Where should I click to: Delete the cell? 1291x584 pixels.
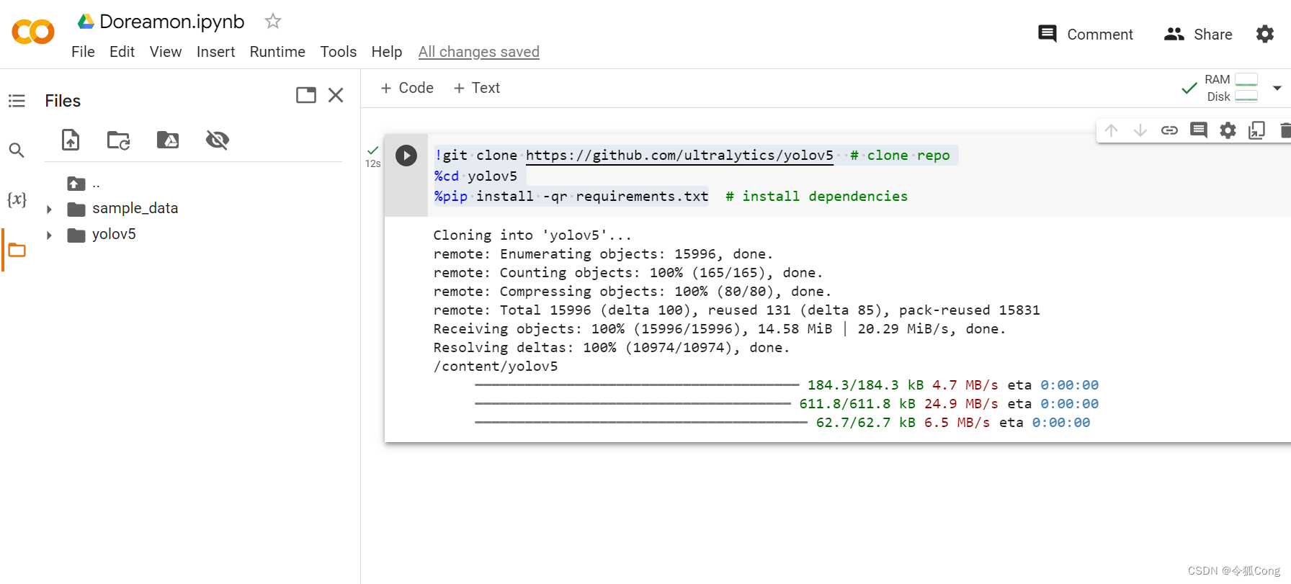1285,130
